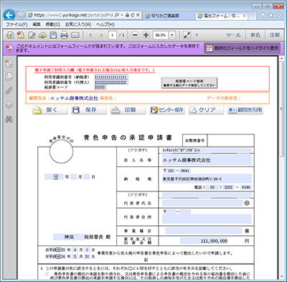
Task: Click the 税務署コード検索 button
Action: pos(189,83)
